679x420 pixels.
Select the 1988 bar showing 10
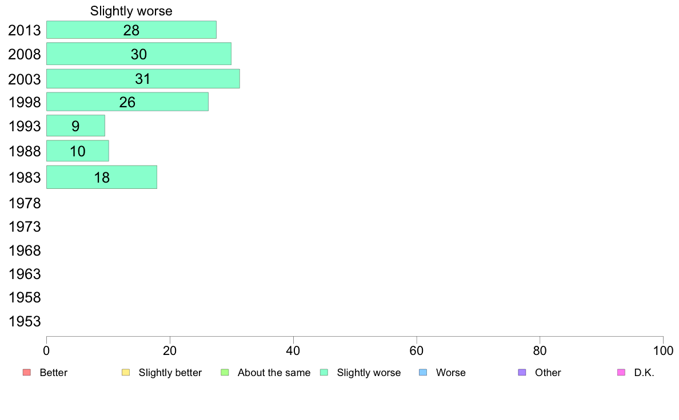coord(78,151)
